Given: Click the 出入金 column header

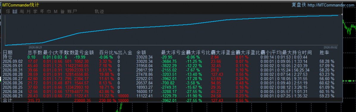Looking at the screenshot, I should pyautogui.click(x=125, y=53).
